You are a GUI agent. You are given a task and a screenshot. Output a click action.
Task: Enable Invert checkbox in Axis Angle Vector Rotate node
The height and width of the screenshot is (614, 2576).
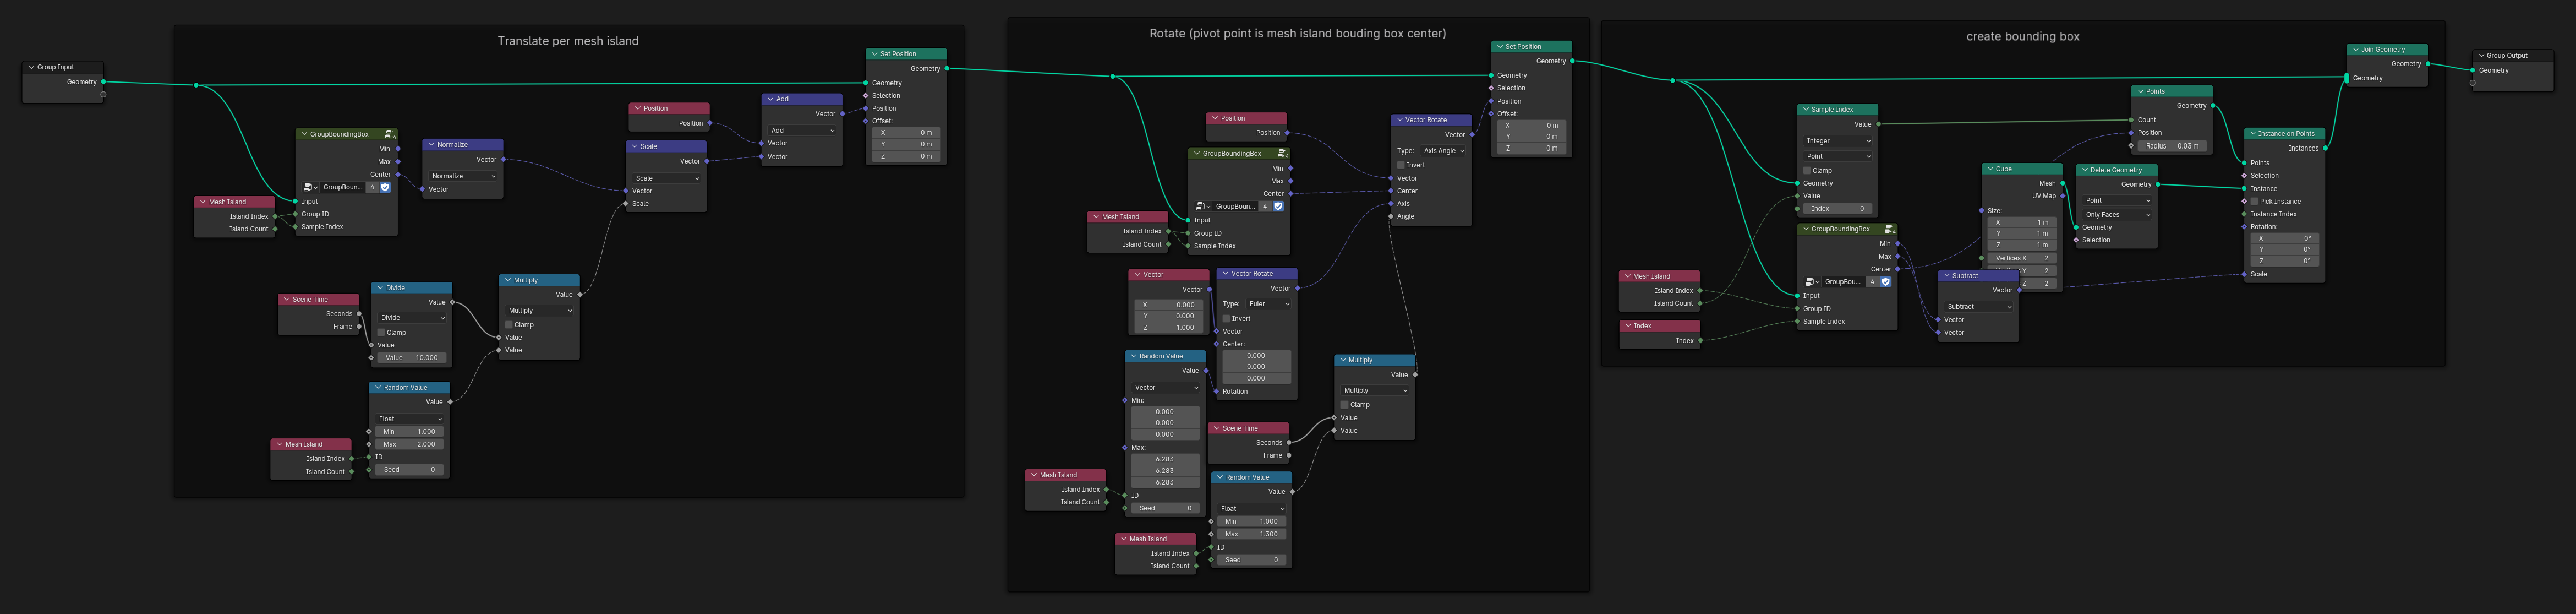click(1401, 165)
